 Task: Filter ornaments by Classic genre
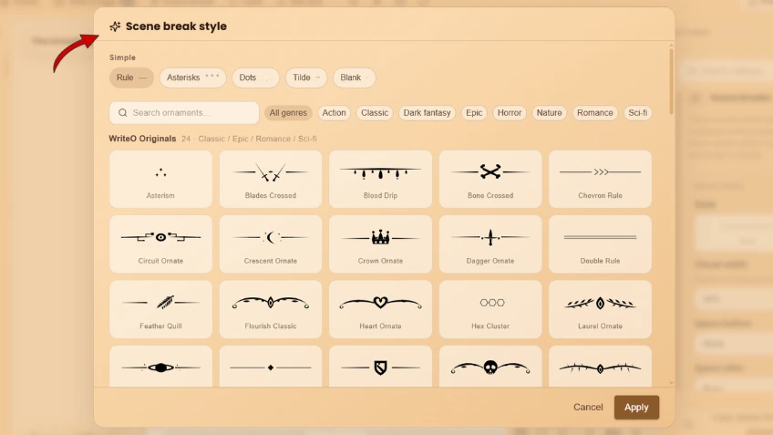(x=375, y=113)
